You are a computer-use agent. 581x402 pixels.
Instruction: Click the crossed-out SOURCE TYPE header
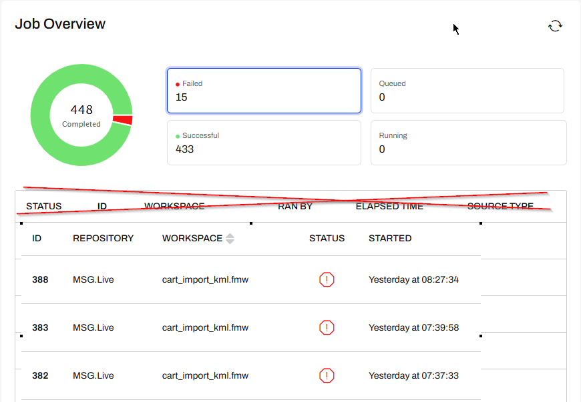click(500, 207)
